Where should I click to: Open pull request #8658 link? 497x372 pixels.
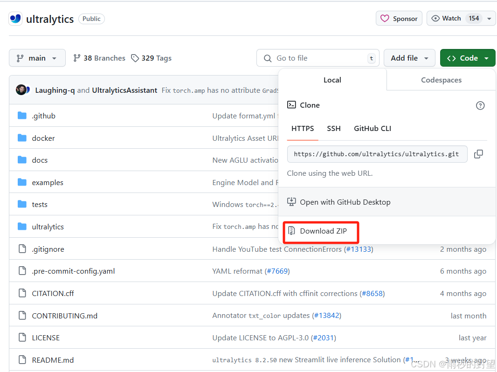point(372,293)
